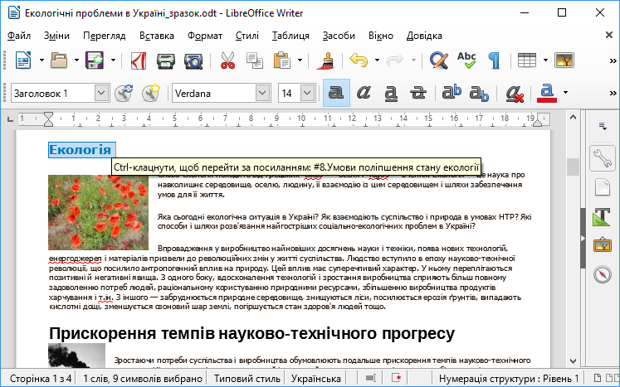Image resolution: width=620 pixels, height=387 pixels.
Task: Open the Вставка menu
Action: [157, 36]
